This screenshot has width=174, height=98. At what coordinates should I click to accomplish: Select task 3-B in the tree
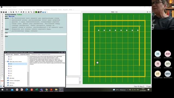(x=11, y=66)
